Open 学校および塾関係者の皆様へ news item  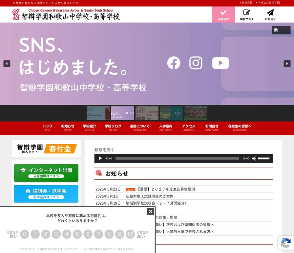coord(184,225)
